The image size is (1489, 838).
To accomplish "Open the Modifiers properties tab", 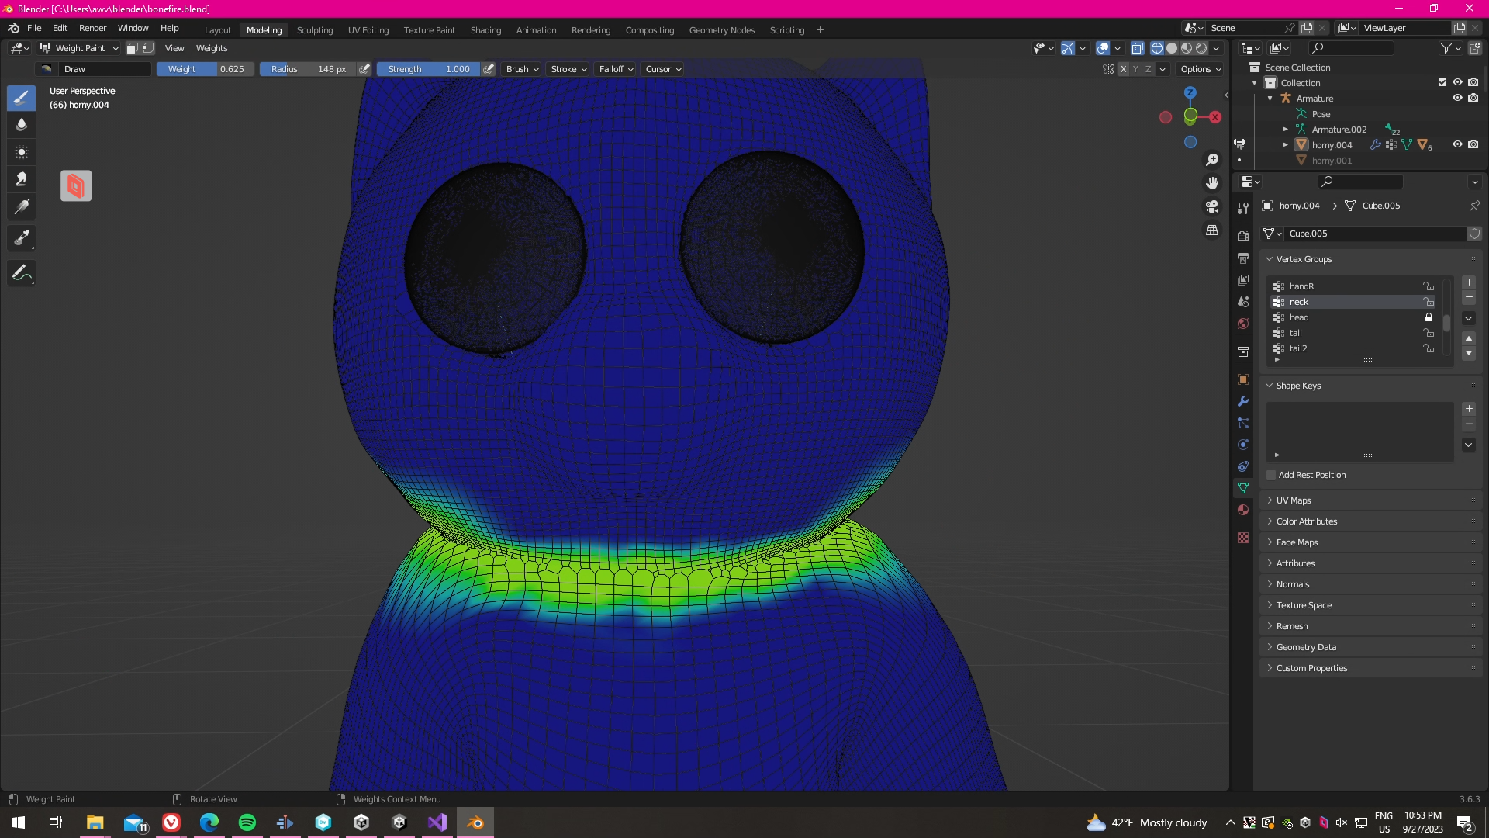I will click(x=1243, y=401).
